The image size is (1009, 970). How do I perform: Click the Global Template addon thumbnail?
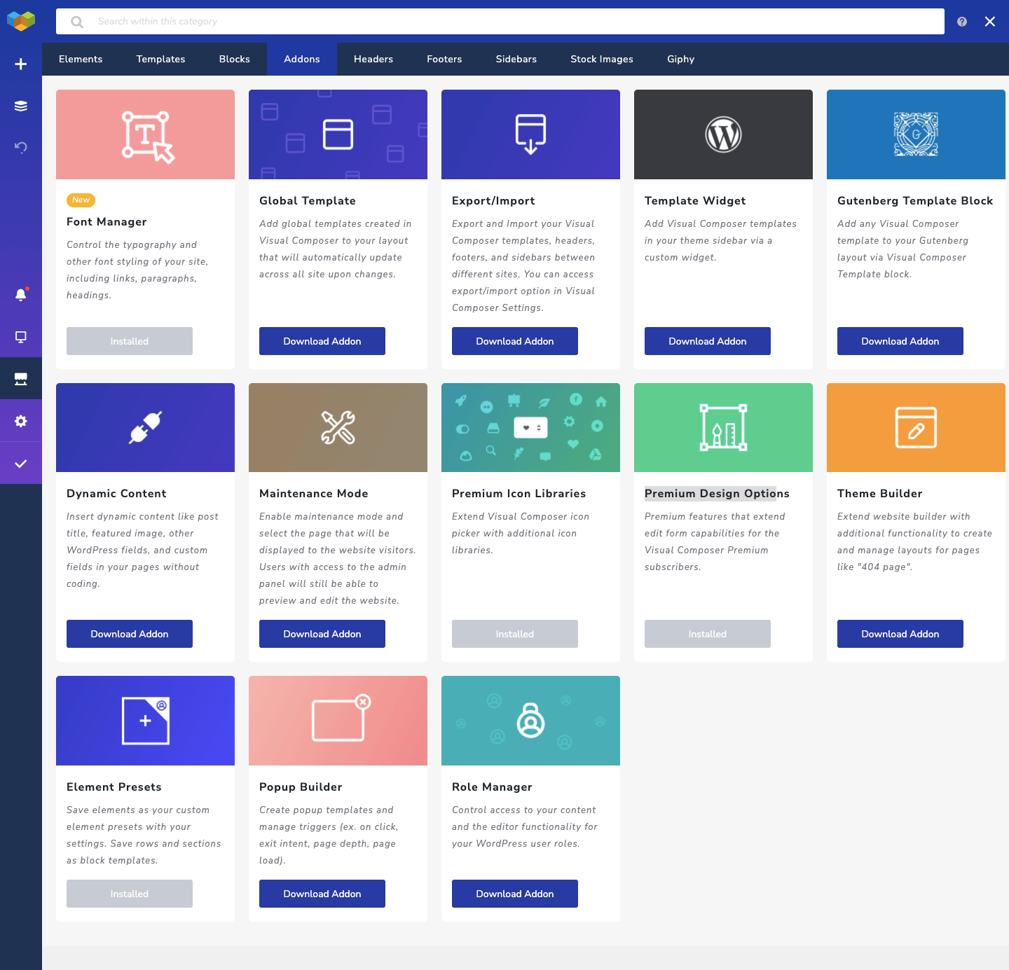[x=338, y=134]
